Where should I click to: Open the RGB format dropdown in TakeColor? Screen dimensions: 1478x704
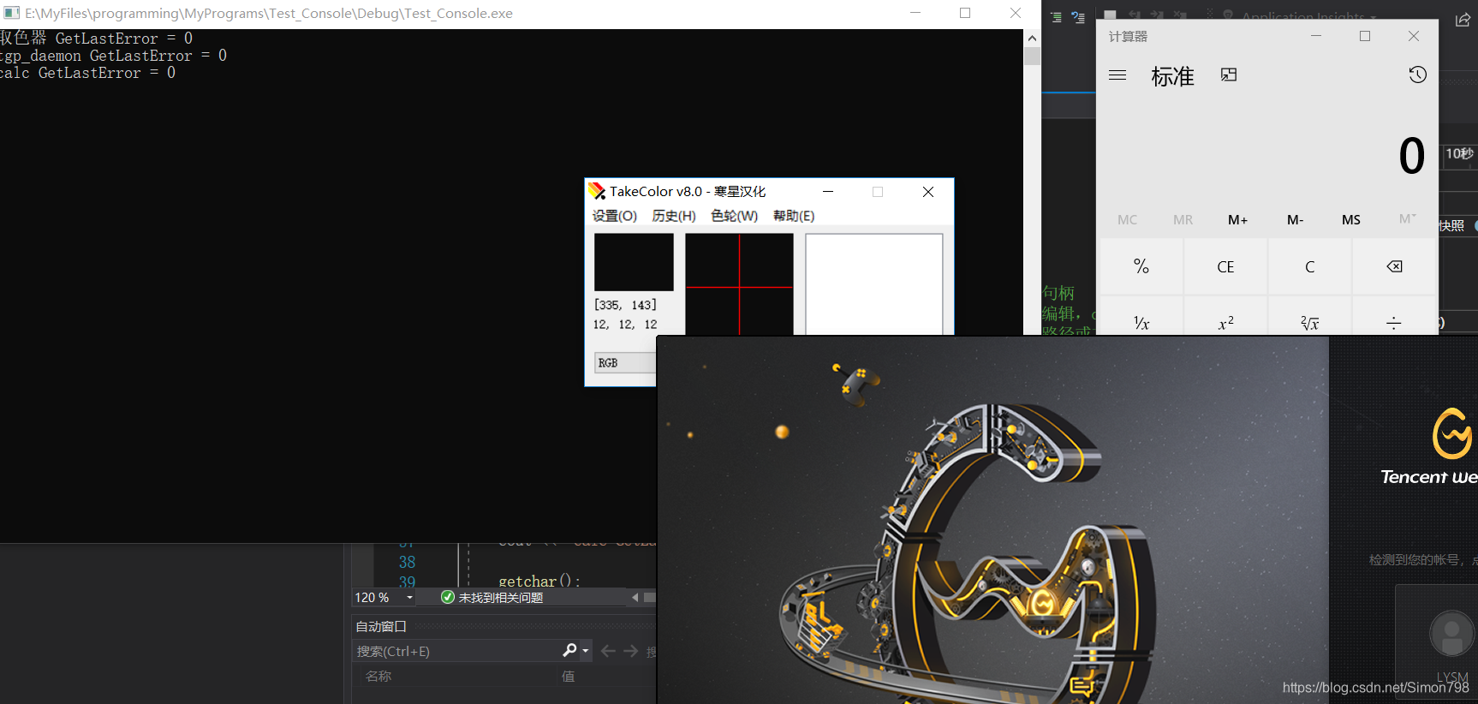click(626, 363)
